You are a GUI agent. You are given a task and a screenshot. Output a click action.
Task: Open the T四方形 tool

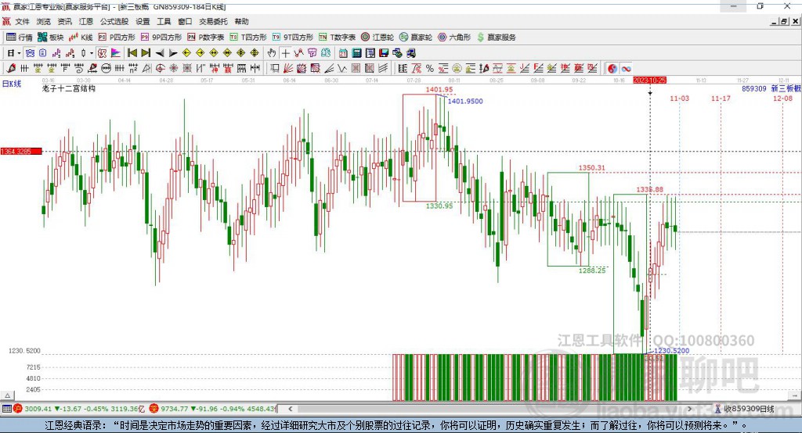click(x=248, y=38)
